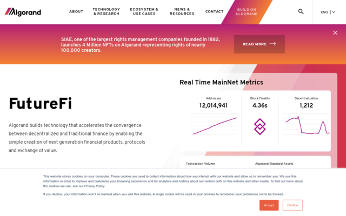346x216 pixels.
Task: Select the 12,014,941 addresses value
Action: pos(214,105)
